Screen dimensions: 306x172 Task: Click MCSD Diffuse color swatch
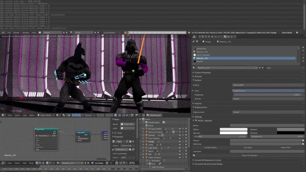[234, 129]
